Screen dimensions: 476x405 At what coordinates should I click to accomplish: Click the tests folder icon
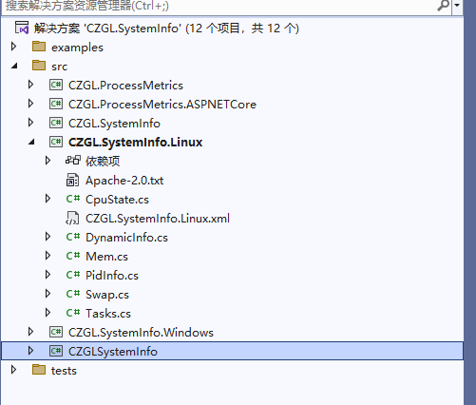tap(39, 370)
